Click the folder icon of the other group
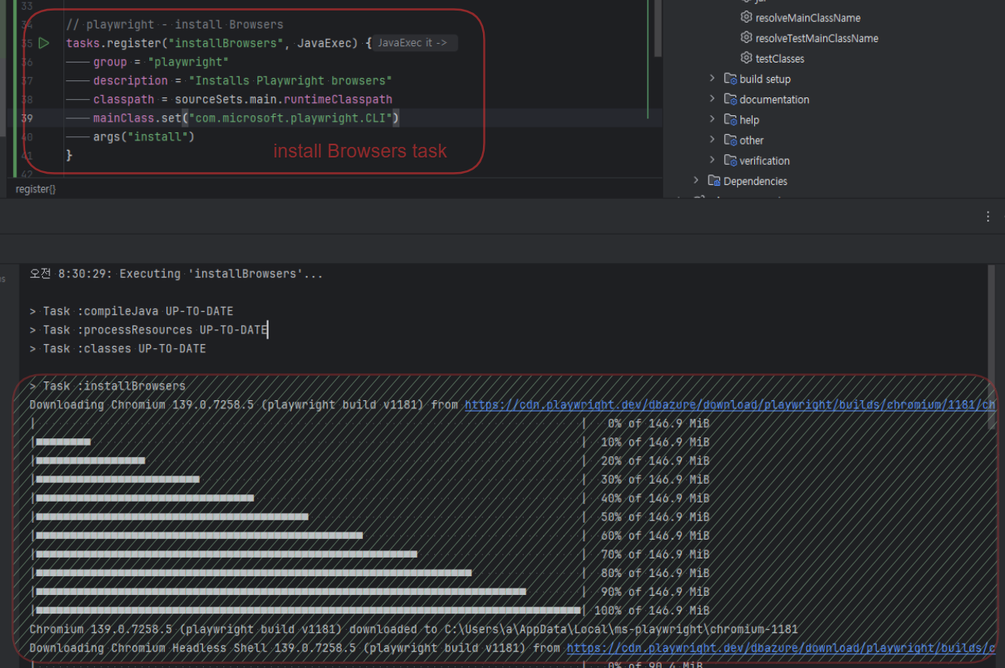 coord(730,140)
